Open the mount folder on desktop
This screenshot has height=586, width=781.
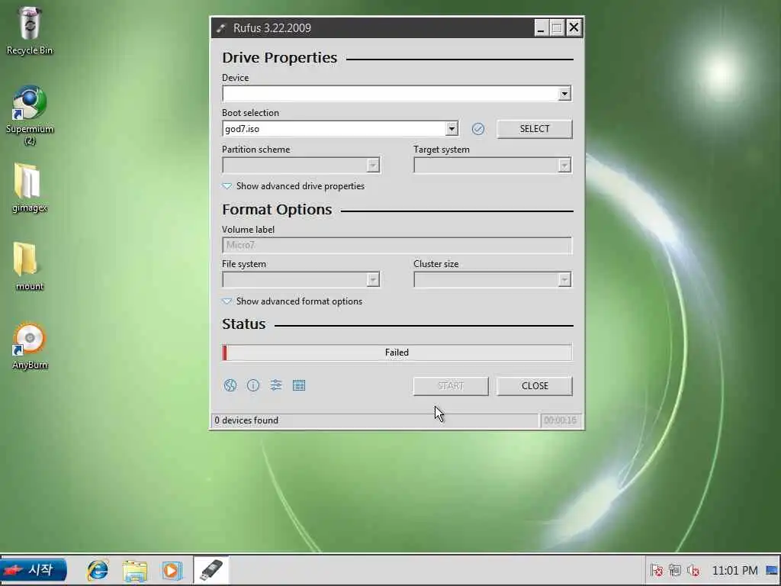[30, 266]
